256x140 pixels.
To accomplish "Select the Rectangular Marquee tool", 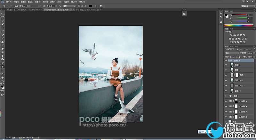I will pos(3,17).
